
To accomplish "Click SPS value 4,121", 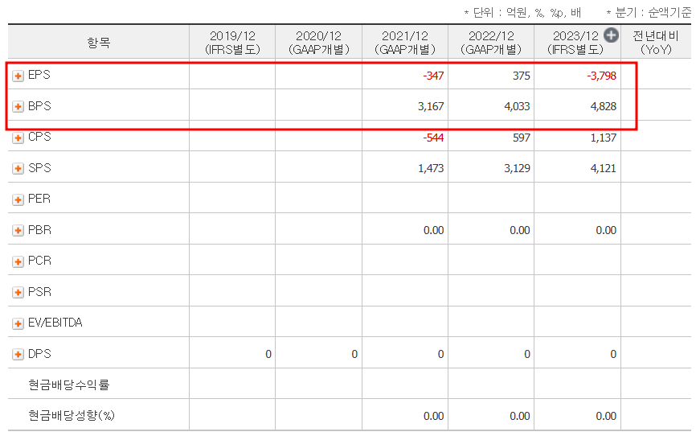I will (604, 168).
